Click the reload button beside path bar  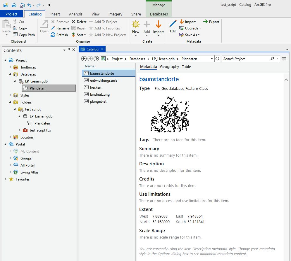(217, 59)
